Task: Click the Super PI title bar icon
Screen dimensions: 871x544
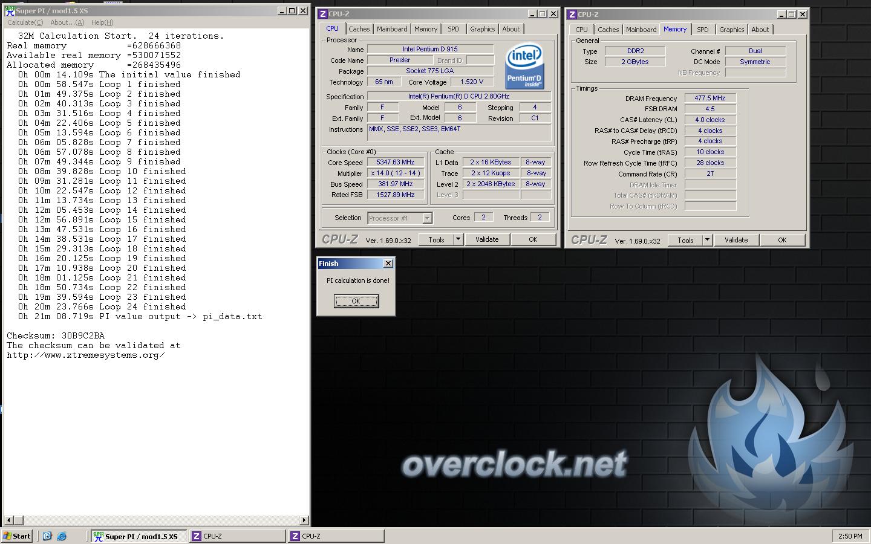Action: pos(10,11)
